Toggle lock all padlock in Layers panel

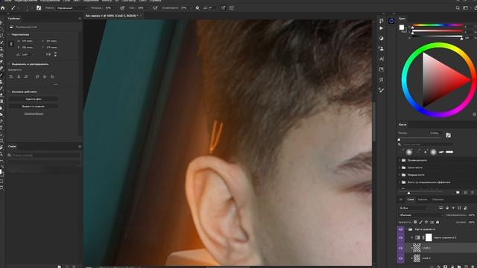tap(437, 222)
